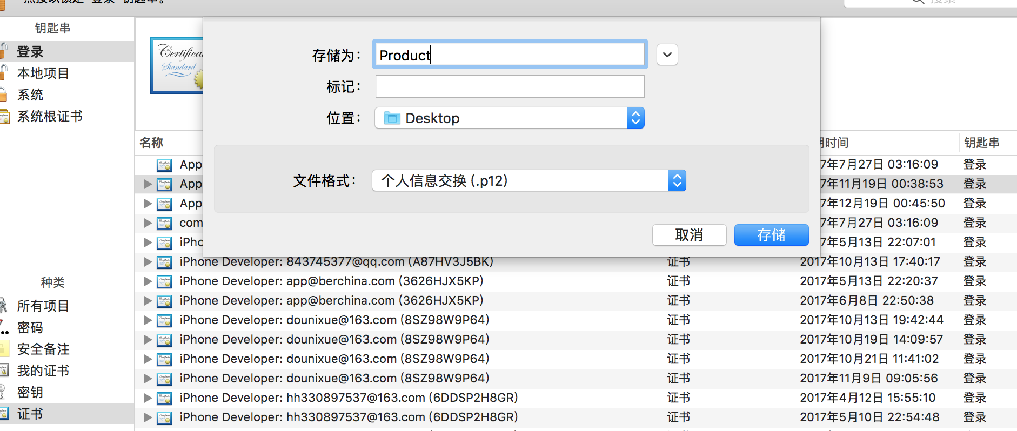The image size is (1017, 431).
Task: Select 登录 keychain in sidebar
Action: 30,52
